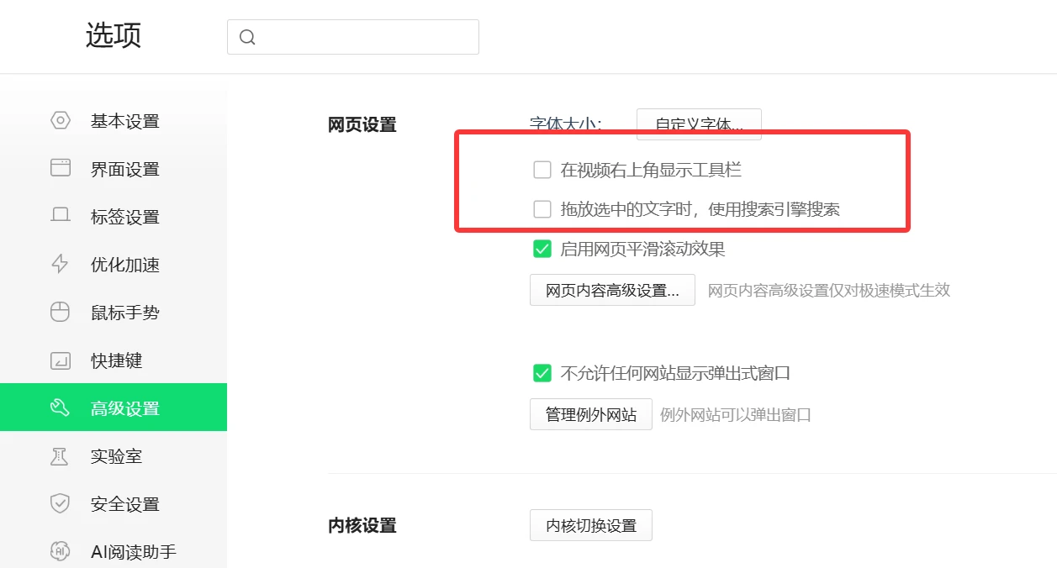Focus the options search input field
The width and height of the screenshot is (1057, 568).
[x=366, y=37]
